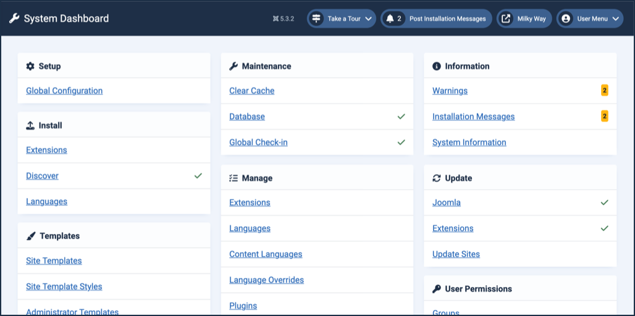Open the Milky Way site preview button
635x316 pixels.
(x=524, y=19)
